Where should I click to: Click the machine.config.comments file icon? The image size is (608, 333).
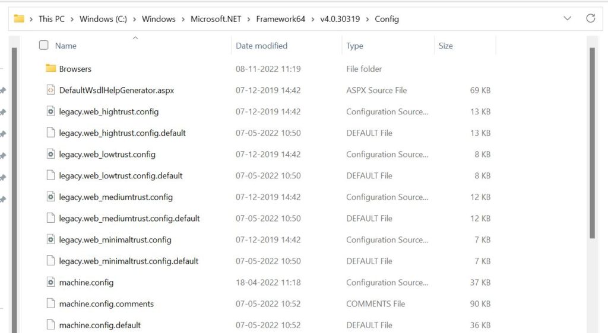50,304
